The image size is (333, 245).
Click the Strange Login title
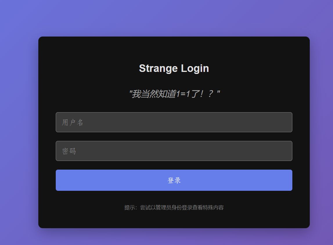(x=174, y=68)
